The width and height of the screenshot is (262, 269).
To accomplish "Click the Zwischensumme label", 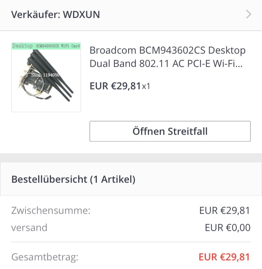I will pos(51,211).
